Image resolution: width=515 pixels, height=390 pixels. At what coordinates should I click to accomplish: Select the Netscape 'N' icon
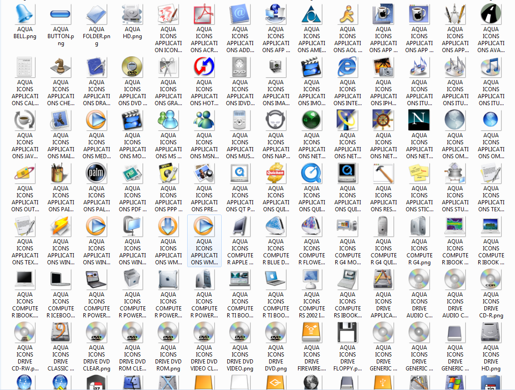pos(419,120)
